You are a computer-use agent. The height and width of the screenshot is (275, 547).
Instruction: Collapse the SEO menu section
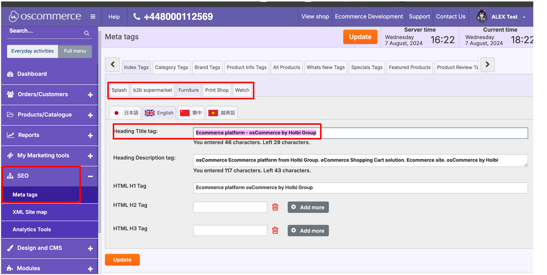pyautogui.click(x=90, y=176)
